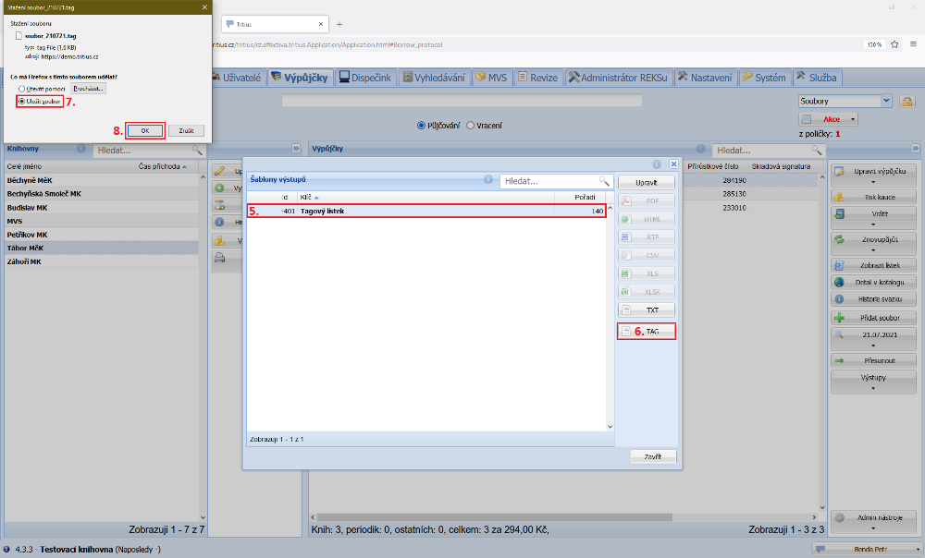
Task: Switch to the Dispečink tab
Action: coord(367,78)
